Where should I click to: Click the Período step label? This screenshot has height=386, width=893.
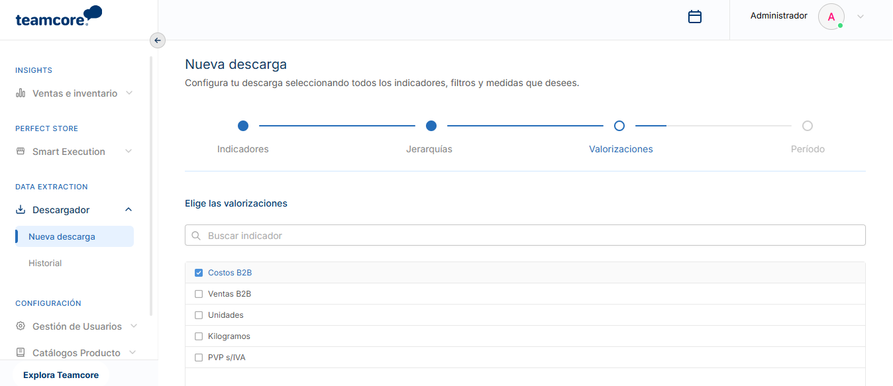coord(808,149)
